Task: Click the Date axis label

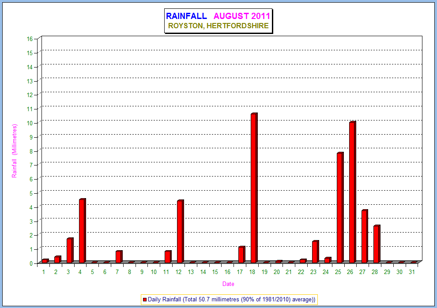Action: point(228,284)
